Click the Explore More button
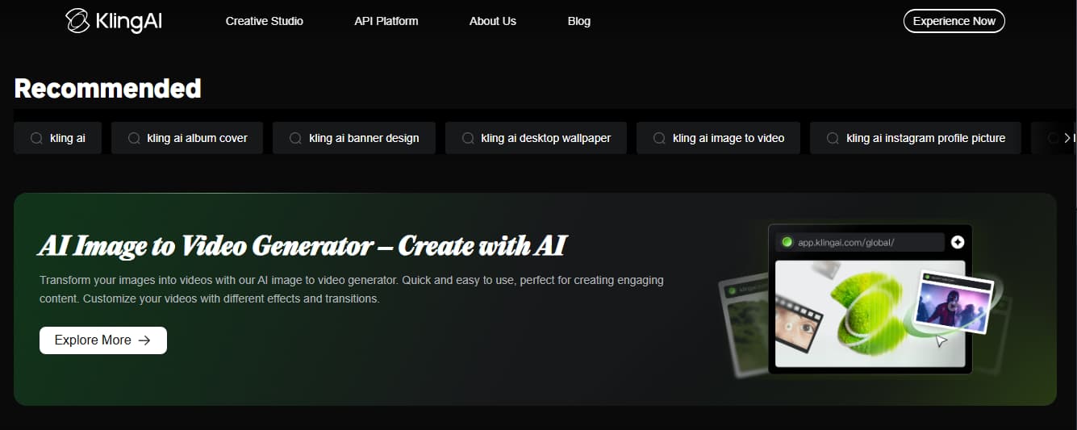1077x430 pixels. [103, 340]
